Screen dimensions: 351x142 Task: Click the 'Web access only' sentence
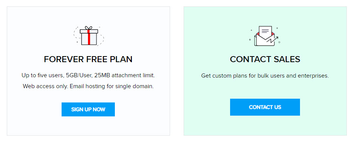[45, 86]
